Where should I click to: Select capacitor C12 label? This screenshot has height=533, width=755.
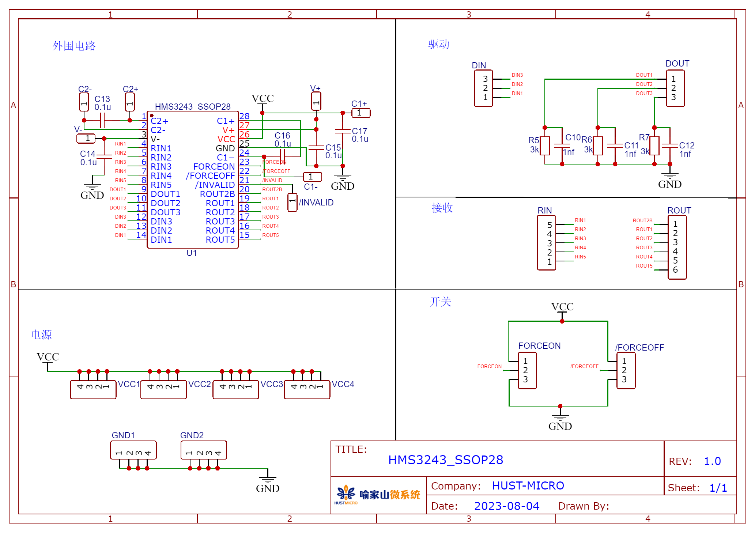point(687,145)
